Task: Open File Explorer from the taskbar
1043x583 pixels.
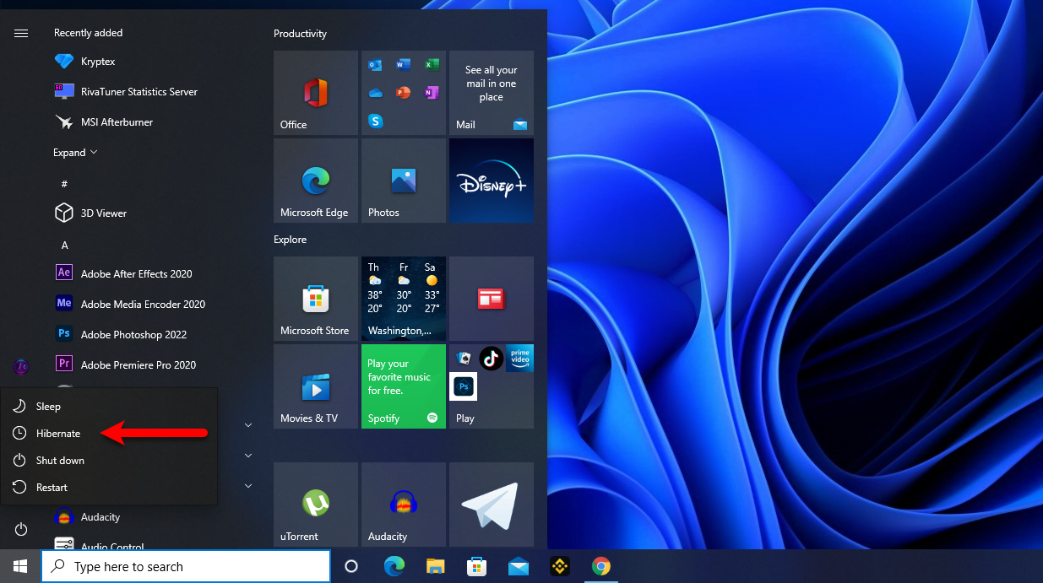Action: [435, 567]
